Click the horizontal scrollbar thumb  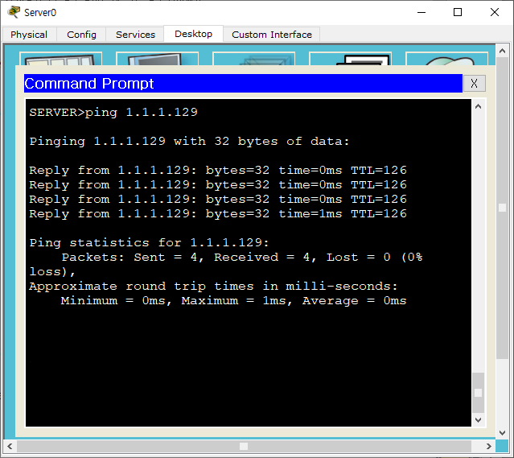(244, 446)
